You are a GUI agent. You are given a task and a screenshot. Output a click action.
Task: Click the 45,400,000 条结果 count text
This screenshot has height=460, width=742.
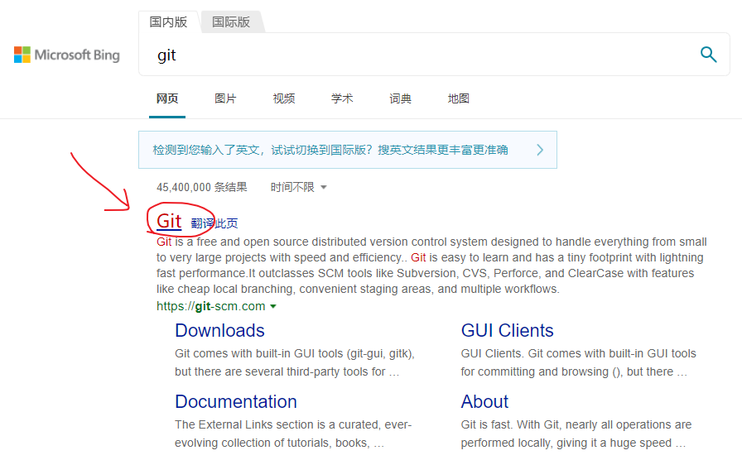[202, 187]
